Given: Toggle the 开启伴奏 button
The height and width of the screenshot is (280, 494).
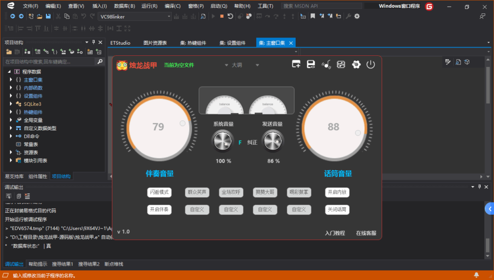Looking at the screenshot, I should pyautogui.click(x=159, y=210).
